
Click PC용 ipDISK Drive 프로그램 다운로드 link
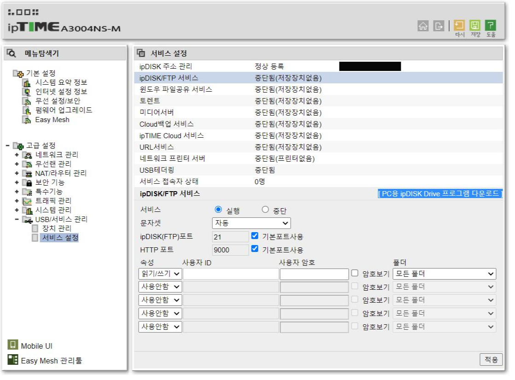point(440,194)
